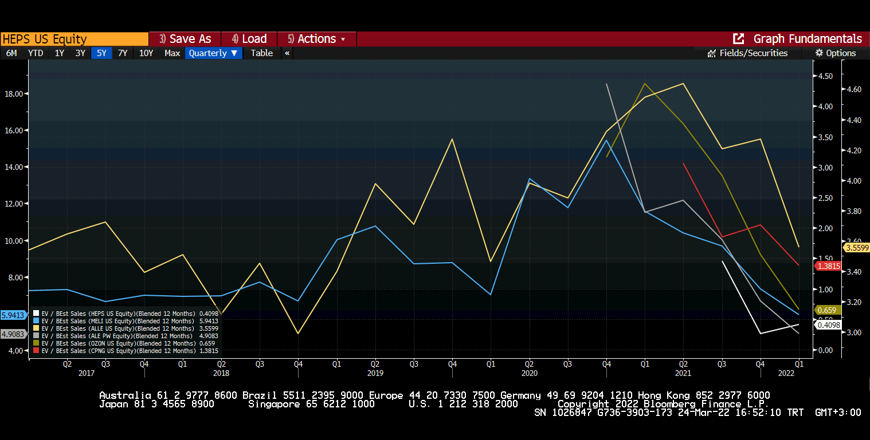The image size is (870, 440).
Task: Select the OZON US Equity legend row text
Action: pos(129,343)
